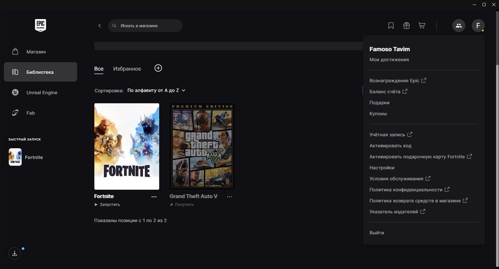The width and height of the screenshot is (499, 269).
Task: Open the gift box icon in header
Action: pyautogui.click(x=407, y=26)
